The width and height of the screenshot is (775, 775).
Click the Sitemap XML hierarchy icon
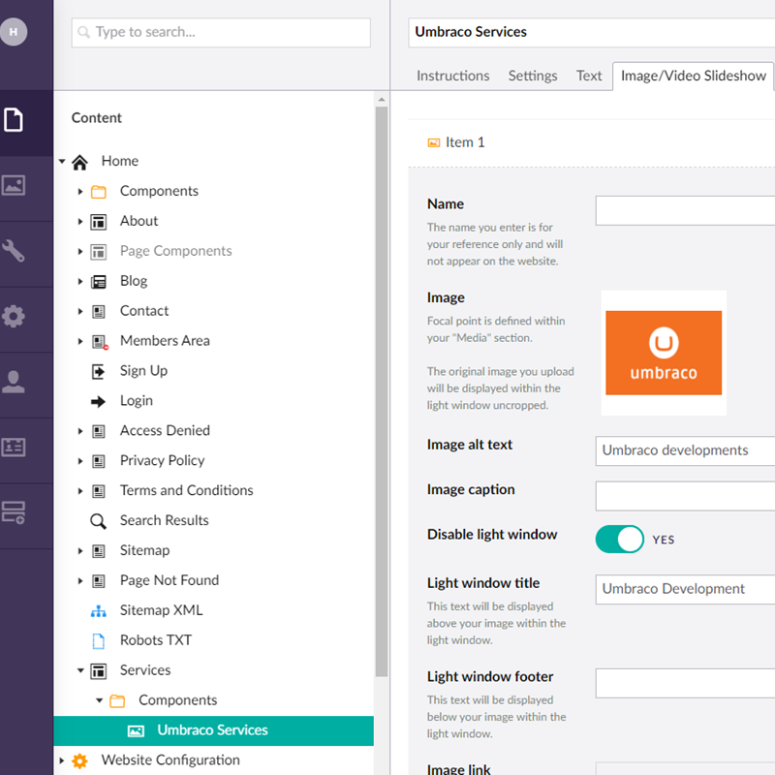pos(99,611)
